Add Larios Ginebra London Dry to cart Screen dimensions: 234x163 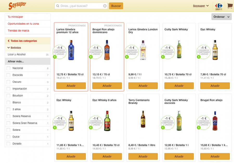(143, 86)
